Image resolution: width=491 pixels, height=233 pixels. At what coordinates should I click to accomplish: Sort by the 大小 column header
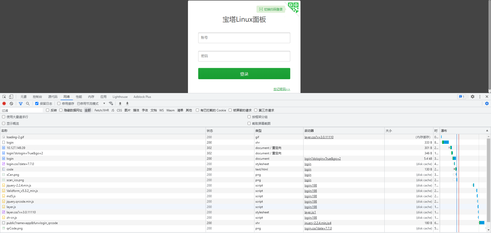(409, 131)
